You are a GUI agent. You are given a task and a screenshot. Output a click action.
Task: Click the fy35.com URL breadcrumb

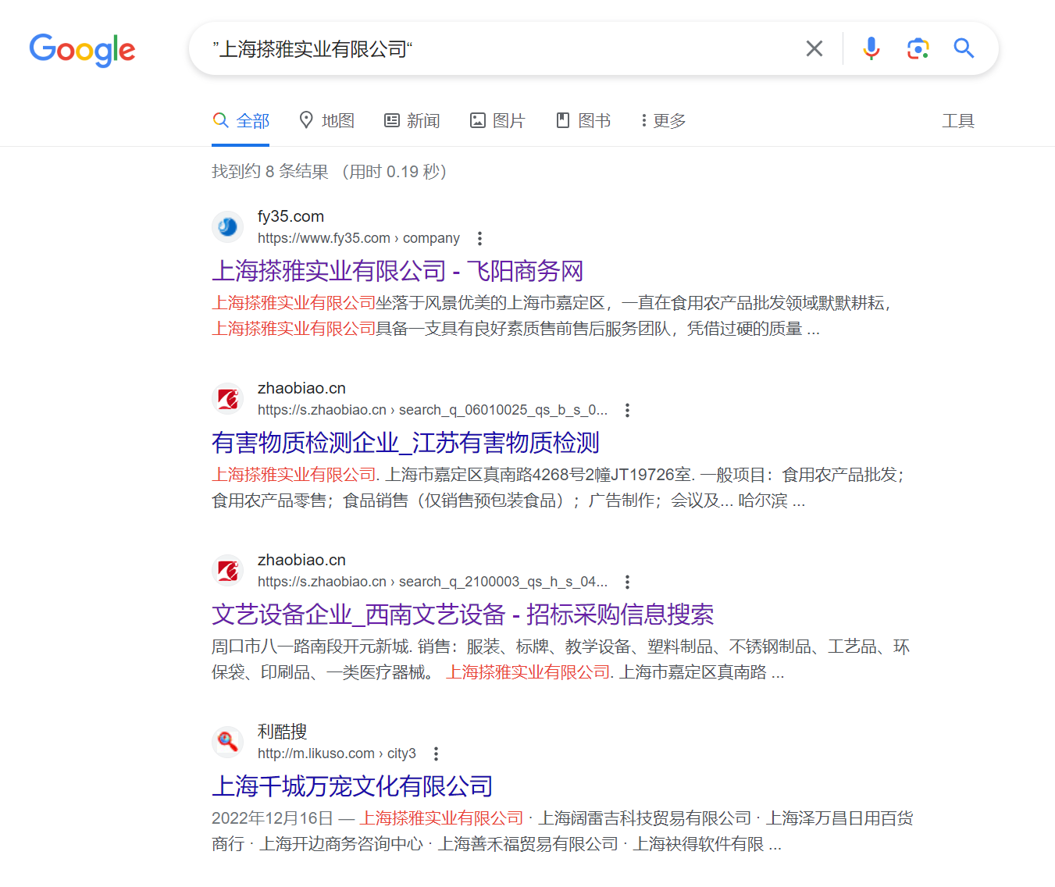[358, 238]
